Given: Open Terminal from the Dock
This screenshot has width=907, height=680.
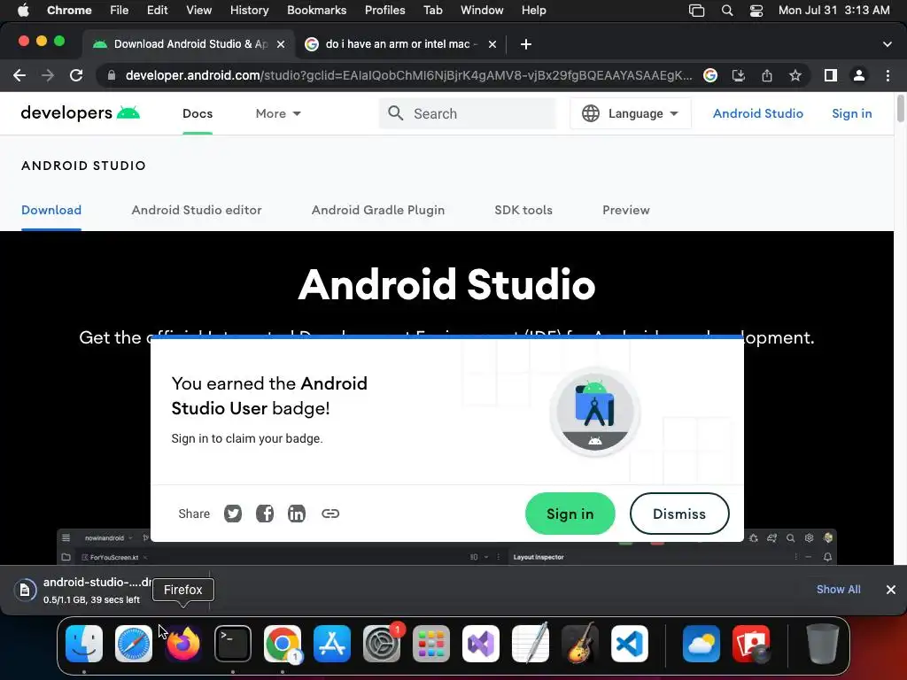Looking at the screenshot, I should [x=233, y=644].
